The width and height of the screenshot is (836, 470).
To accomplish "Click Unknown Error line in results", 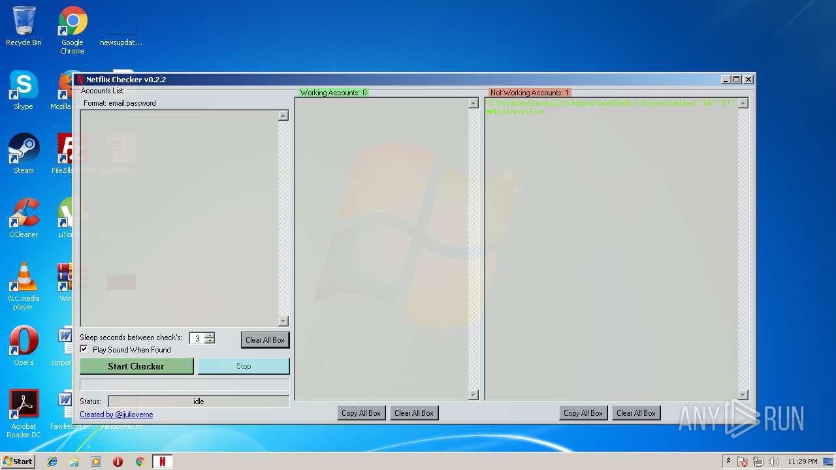I will pos(515,112).
